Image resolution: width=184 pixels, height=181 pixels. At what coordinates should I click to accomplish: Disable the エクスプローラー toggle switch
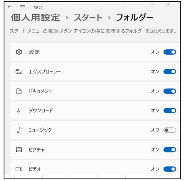click(x=170, y=72)
